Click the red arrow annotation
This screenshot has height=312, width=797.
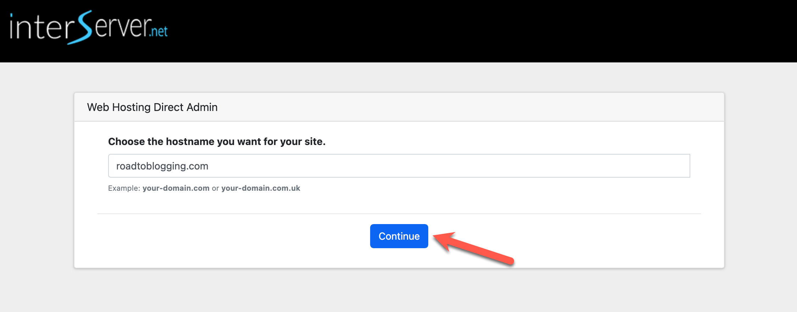[474, 247]
